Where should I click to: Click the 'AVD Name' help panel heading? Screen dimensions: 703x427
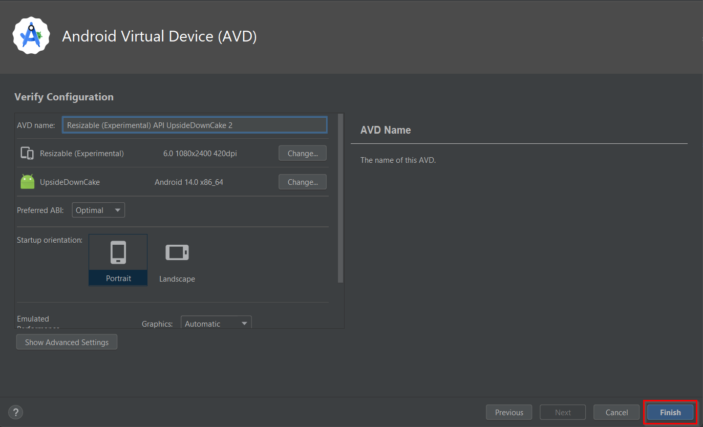click(386, 130)
